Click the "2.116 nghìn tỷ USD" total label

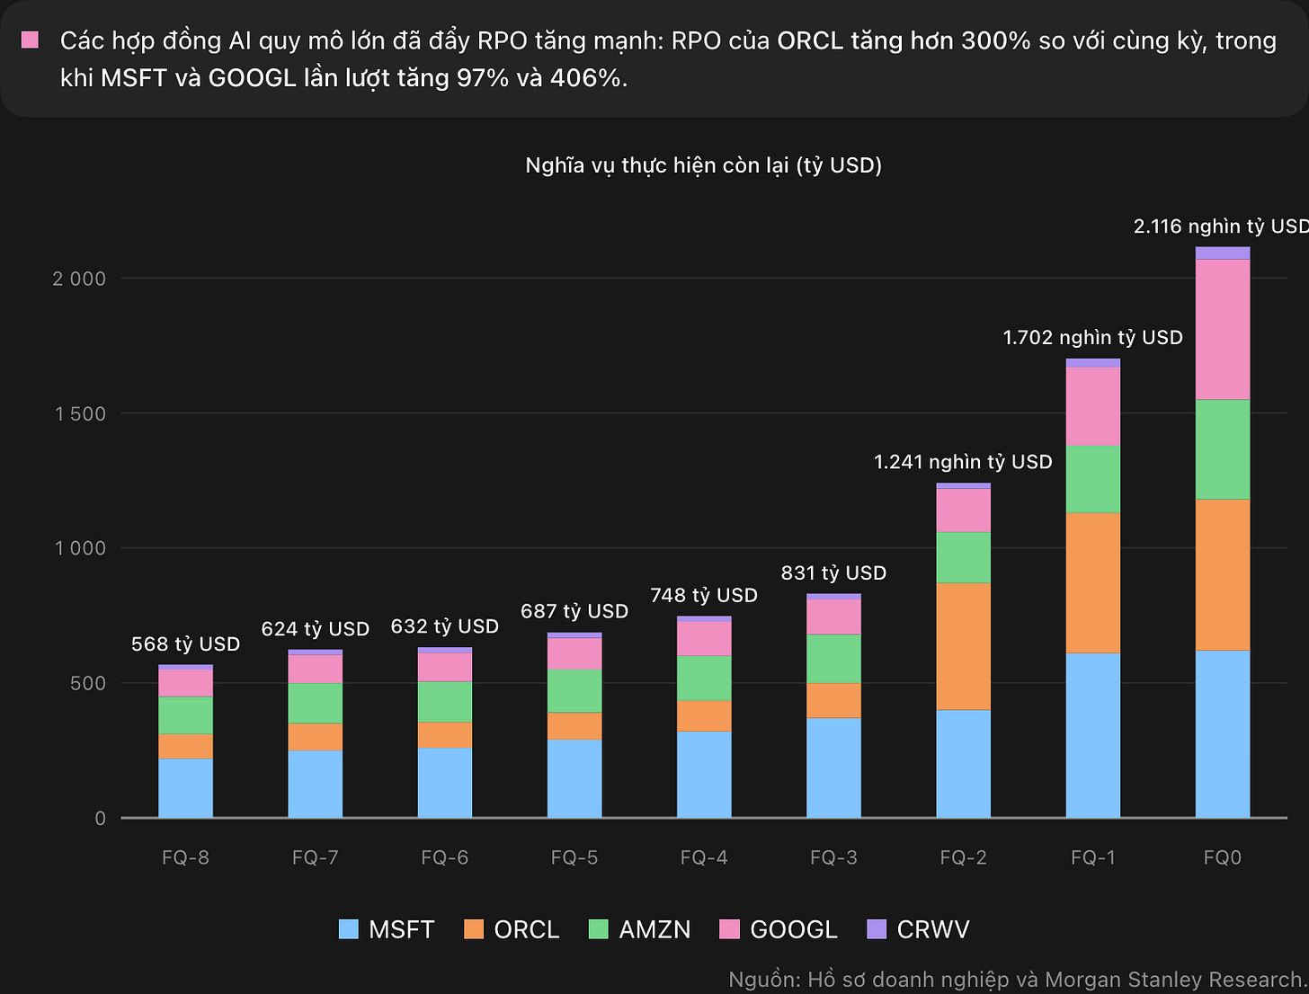pyautogui.click(x=1221, y=226)
